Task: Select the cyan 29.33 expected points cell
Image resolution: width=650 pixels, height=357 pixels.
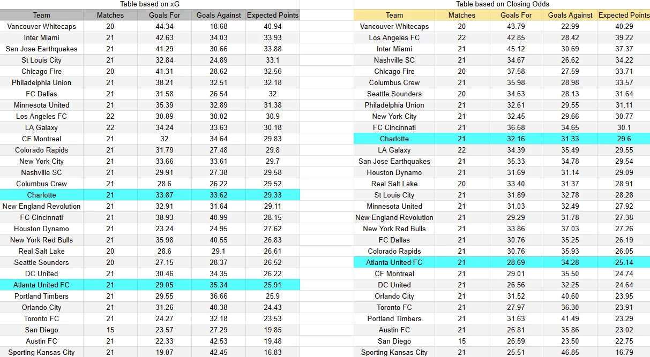Action: click(x=273, y=195)
